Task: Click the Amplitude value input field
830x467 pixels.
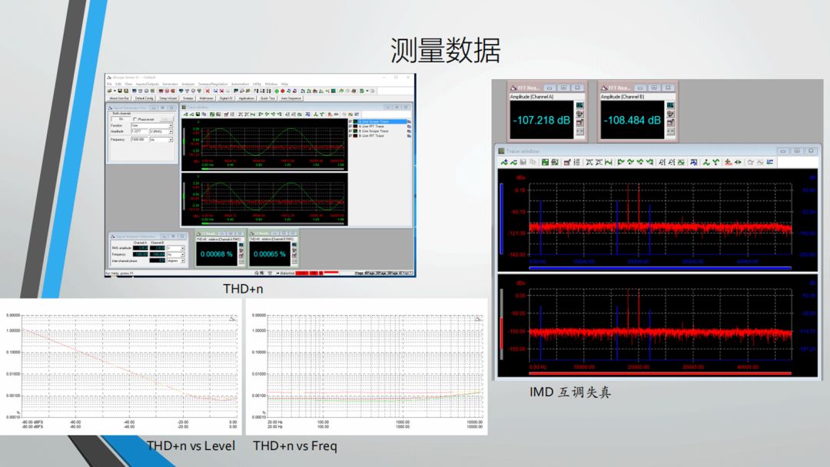Action: pyautogui.click(x=139, y=131)
